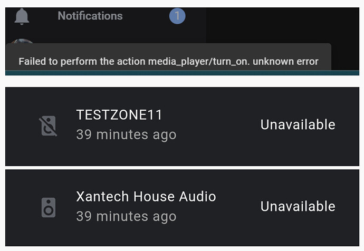364x251 pixels.
Task: Click the partially hidden user avatar below the bell
Action: [x=22, y=42]
